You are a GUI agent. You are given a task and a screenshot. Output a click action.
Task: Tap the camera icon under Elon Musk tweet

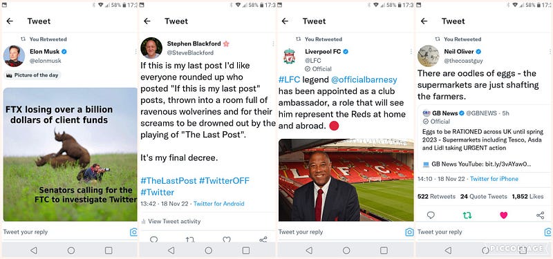click(x=133, y=232)
